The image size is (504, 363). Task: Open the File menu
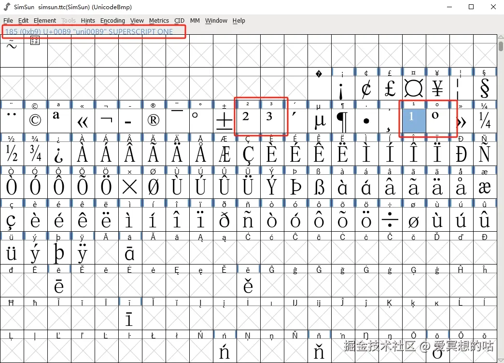tap(8, 21)
